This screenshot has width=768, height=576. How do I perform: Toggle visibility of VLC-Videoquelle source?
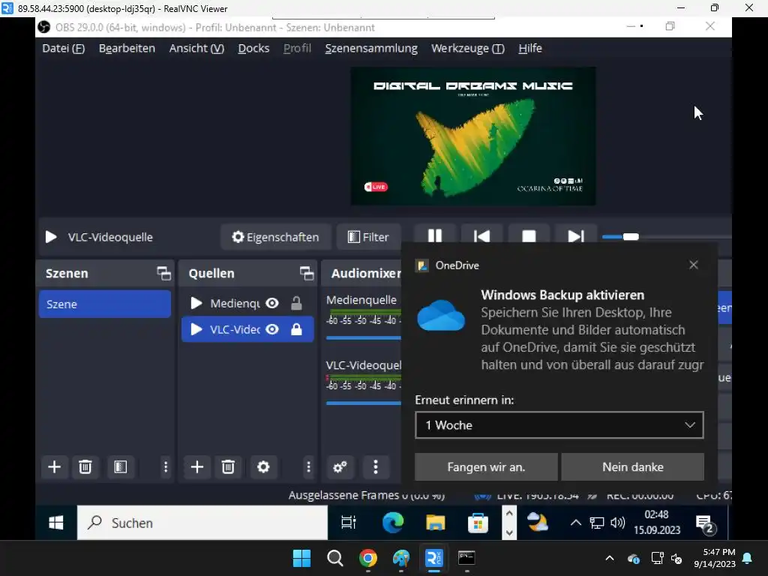point(272,329)
